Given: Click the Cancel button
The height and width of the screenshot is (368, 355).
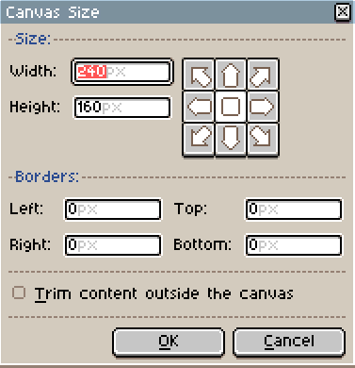Looking at the screenshot, I should (x=289, y=343).
